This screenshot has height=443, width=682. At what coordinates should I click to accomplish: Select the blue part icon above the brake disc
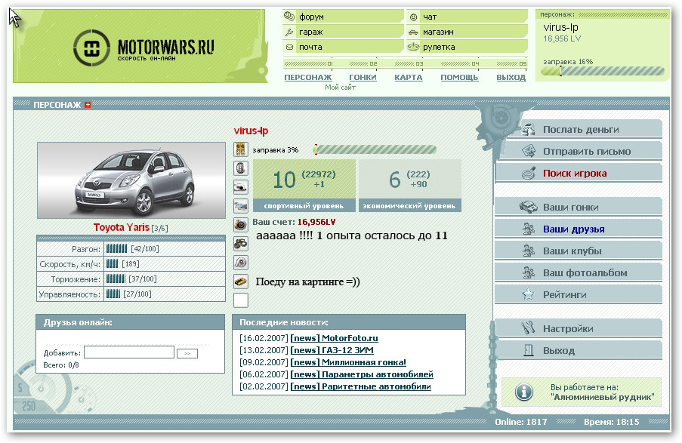[x=240, y=205]
